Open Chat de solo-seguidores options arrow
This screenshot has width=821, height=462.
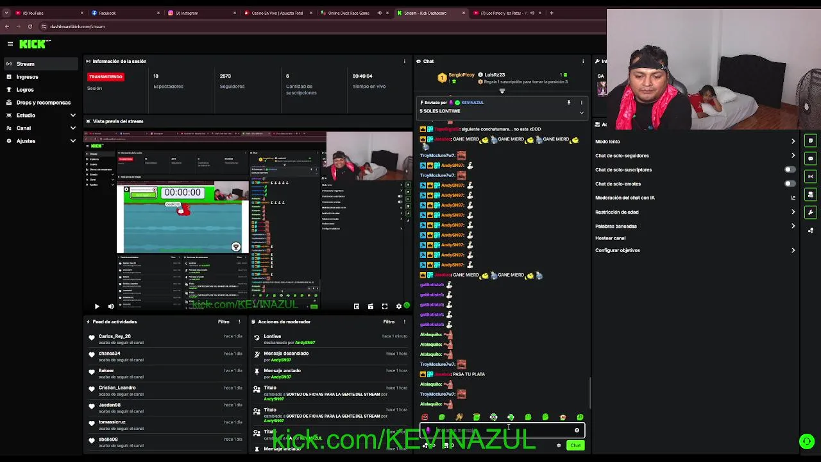coord(793,155)
